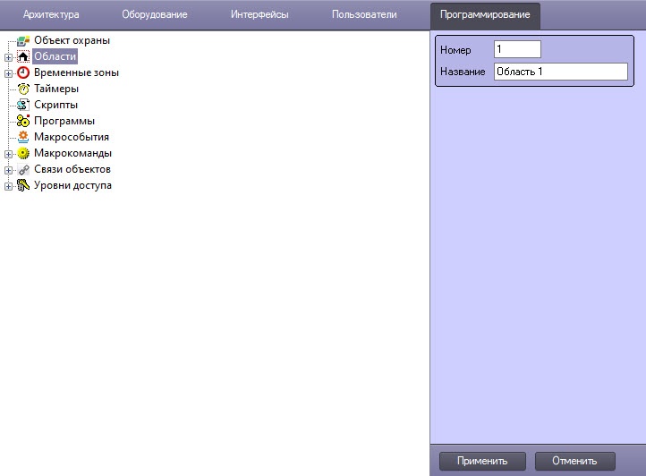This screenshot has width=646, height=476.
Task: Expand the Макрокоманды tree node
Action: (x=9, y=153)
